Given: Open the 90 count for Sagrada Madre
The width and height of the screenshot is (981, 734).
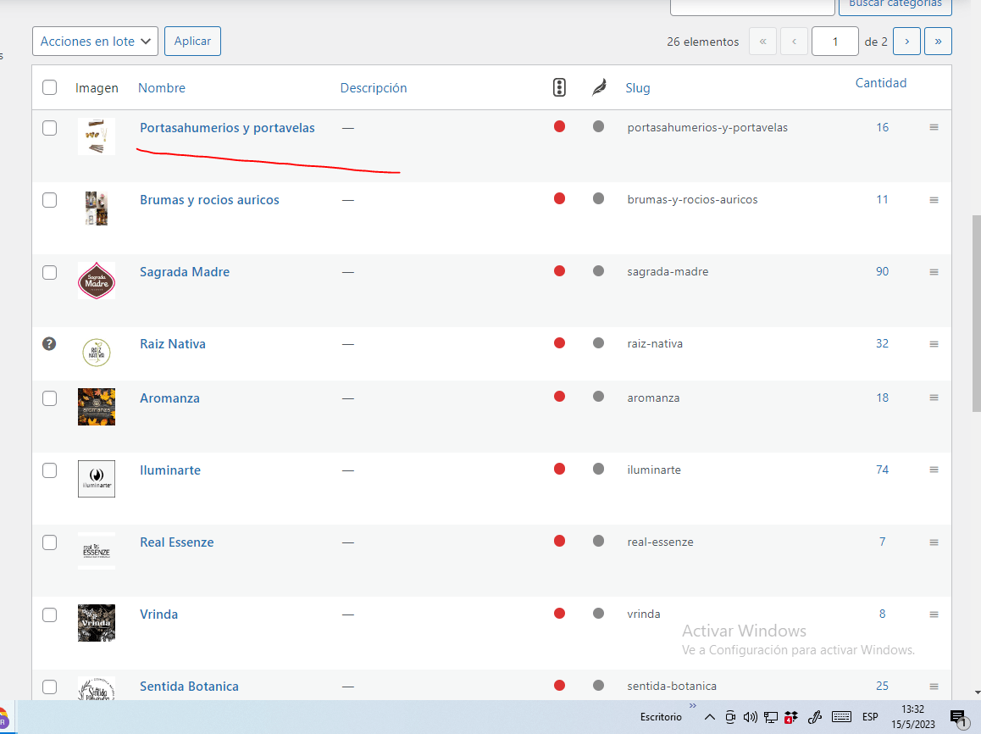Looking at the screenshot, I should point(882,271).
